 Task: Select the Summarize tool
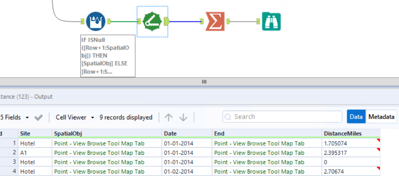pyautogui.click(x=215, y=22)
